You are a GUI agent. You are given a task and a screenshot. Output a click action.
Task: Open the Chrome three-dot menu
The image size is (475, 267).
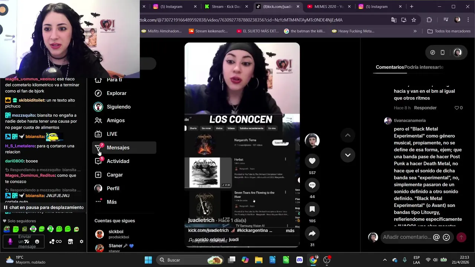[x=468, y=20]
